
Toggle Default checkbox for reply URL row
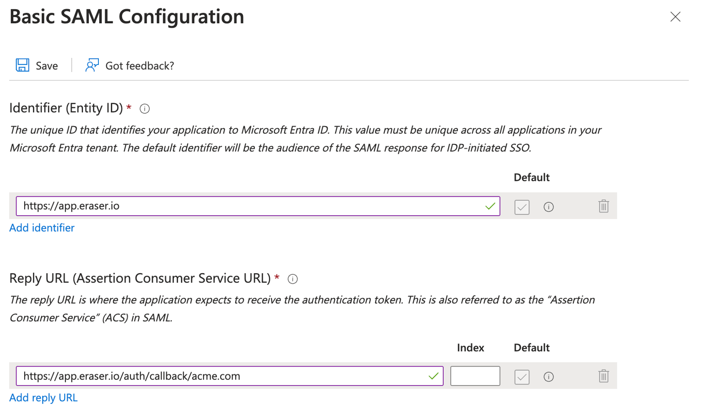(x=522, y=377)
